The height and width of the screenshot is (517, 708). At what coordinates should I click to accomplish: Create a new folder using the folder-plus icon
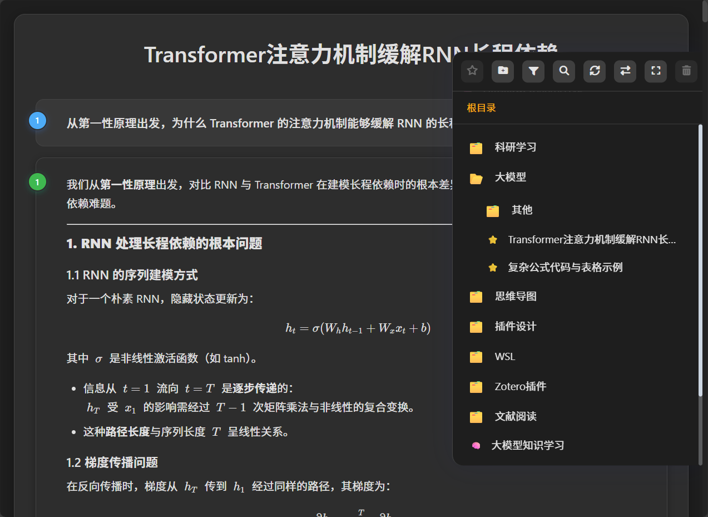coord(502,71)
